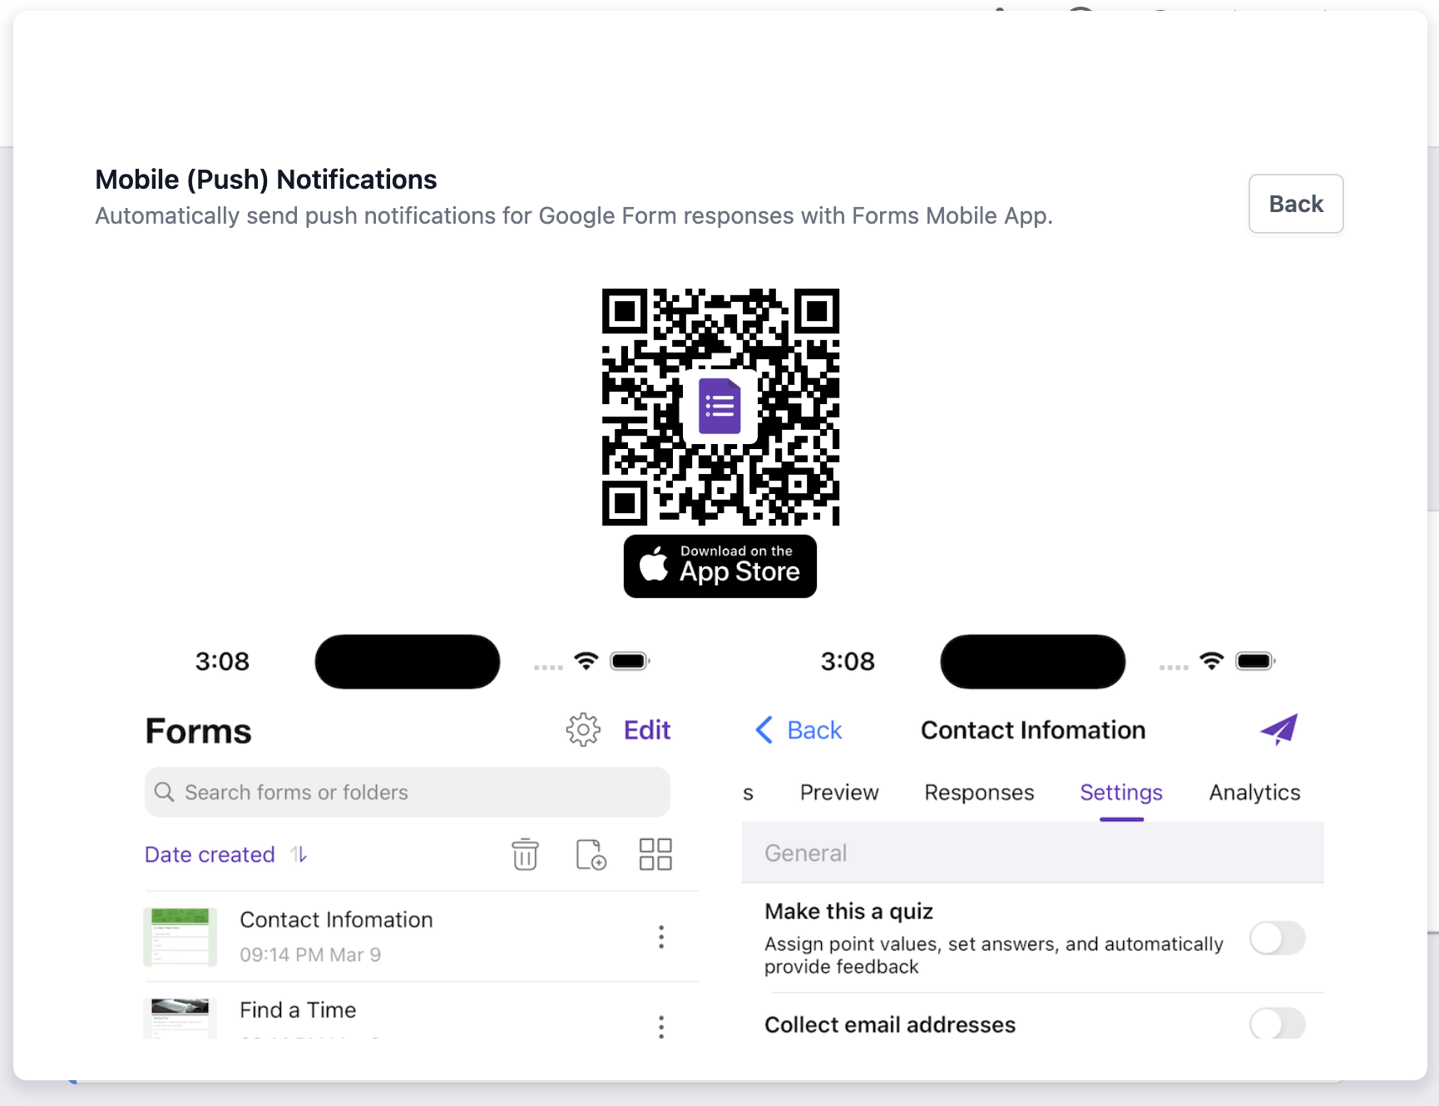Open the three-dot menu for Contact Infomation
1439x1106 pixels.
coord(661,936)
